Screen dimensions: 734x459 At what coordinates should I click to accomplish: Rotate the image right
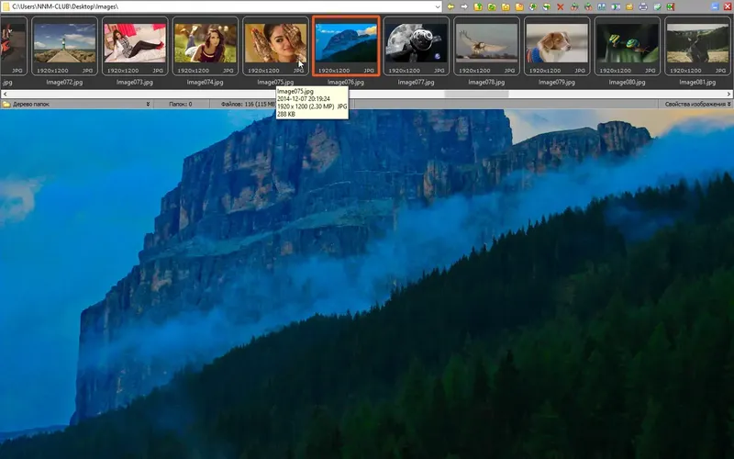(588, 7)
